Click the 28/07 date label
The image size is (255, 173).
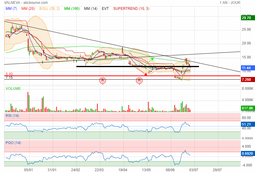[217, 170]
